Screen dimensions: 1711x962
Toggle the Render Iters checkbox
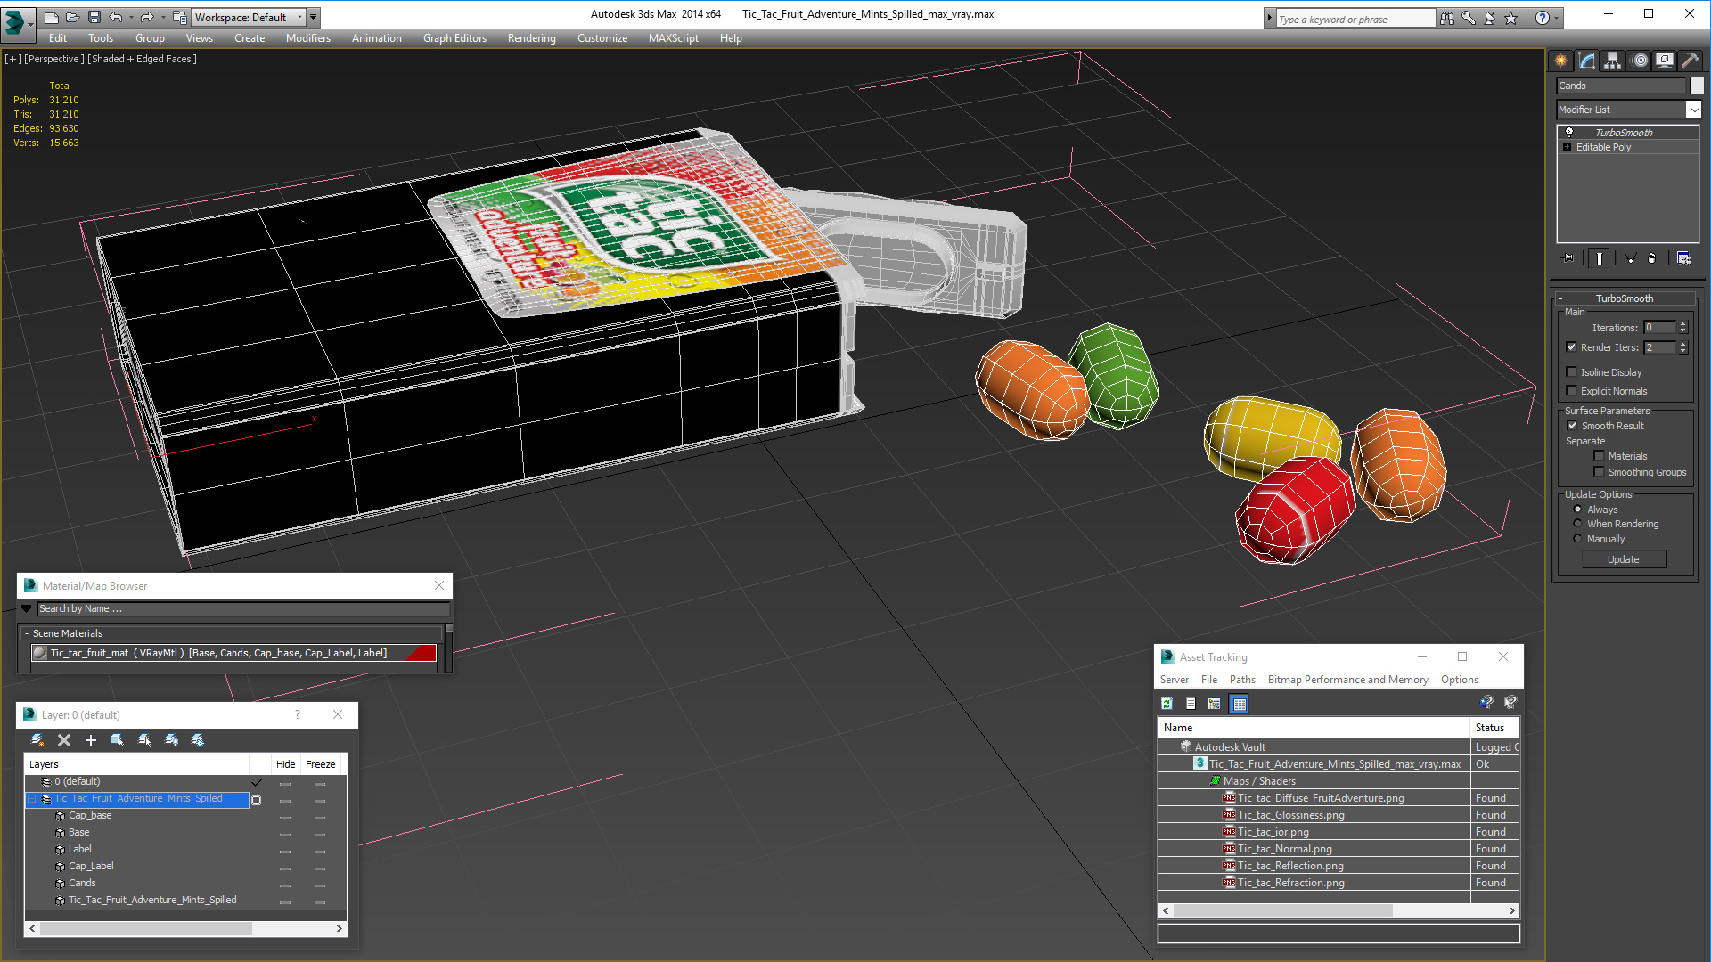click(x=1571, y=347)
